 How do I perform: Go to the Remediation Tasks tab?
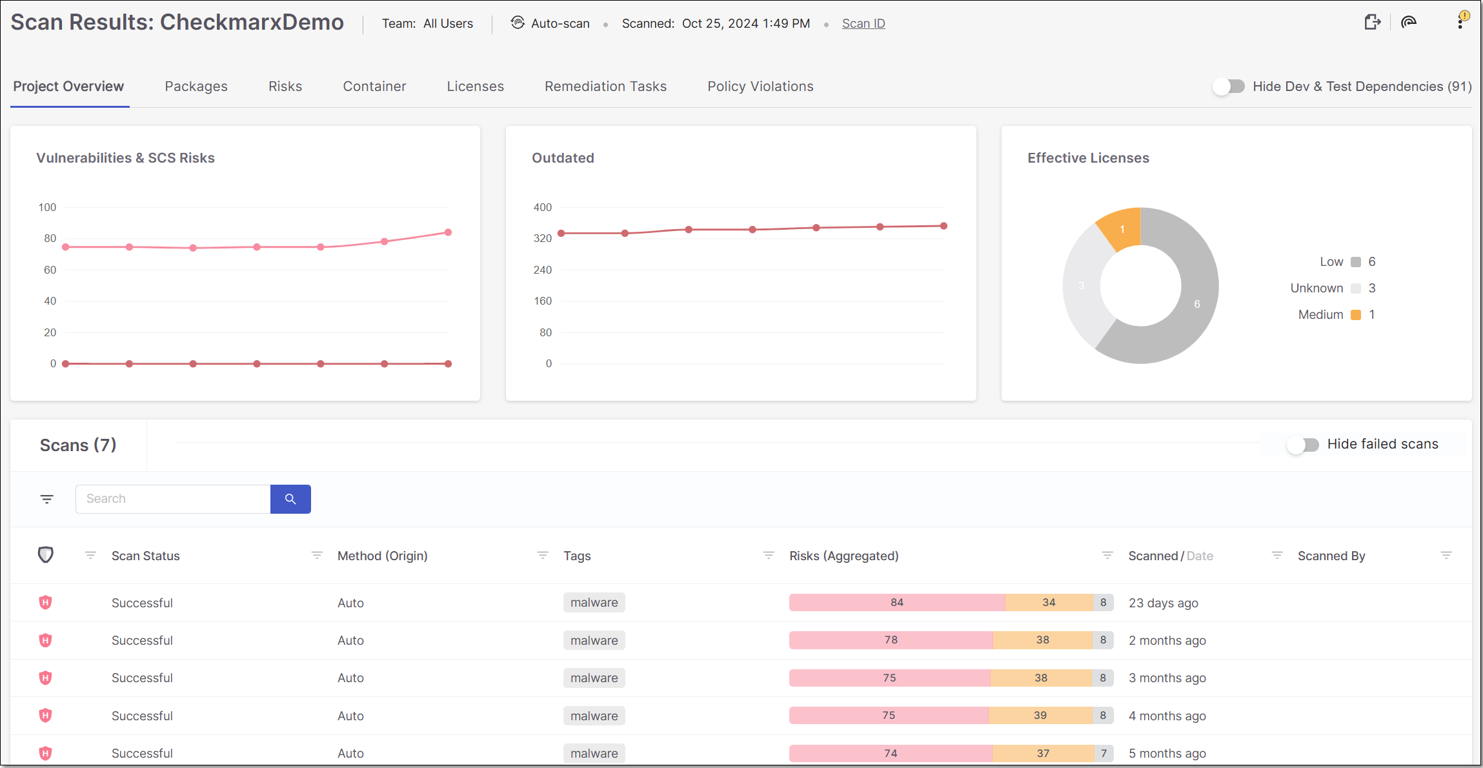tap(605, 86)
